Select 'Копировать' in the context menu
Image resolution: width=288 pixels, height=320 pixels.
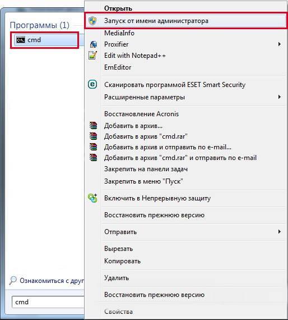(122, 261)
